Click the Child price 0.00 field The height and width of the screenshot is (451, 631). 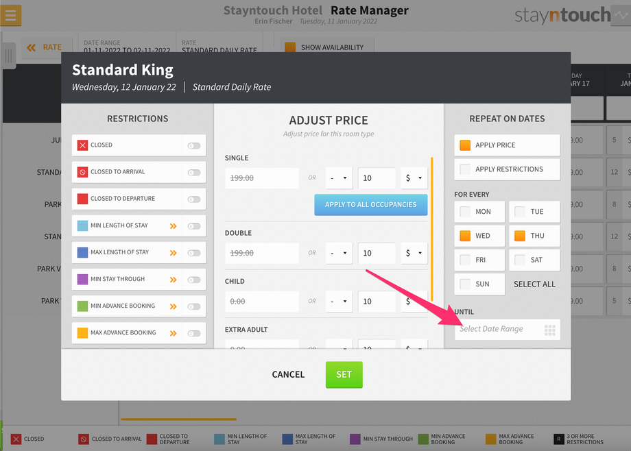[x=261, y=302]
